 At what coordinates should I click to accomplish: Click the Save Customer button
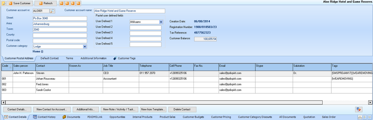click(x=20, y=3)
